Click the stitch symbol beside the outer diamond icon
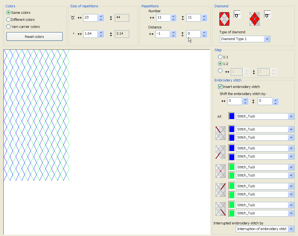This screenshot has width=298, height=236. tap(237, 15)
